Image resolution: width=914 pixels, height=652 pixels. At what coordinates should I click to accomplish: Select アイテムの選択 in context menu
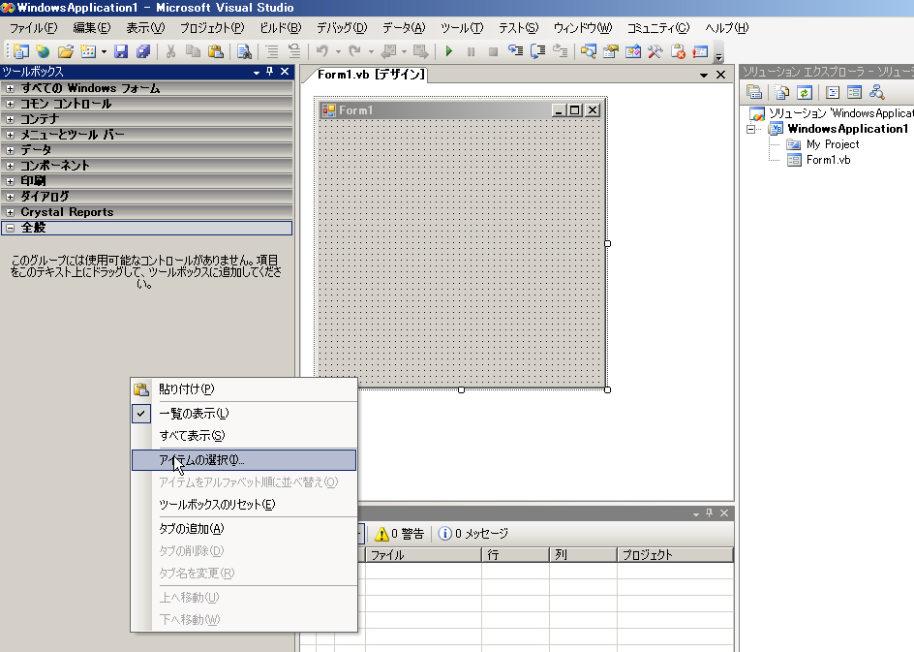(x=244, y=460)
